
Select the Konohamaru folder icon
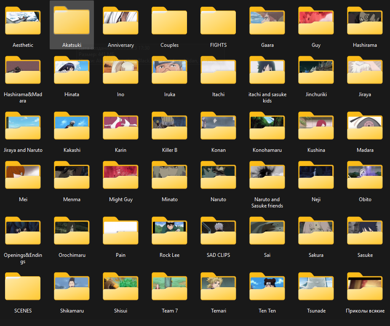pyautogui.click(x=267, y=126)
